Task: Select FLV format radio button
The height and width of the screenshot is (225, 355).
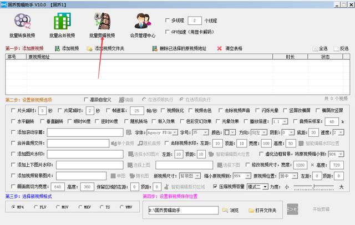Action: click(x=35, y=207)
